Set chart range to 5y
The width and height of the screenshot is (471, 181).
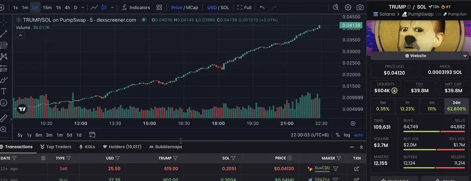click(20, 135)
